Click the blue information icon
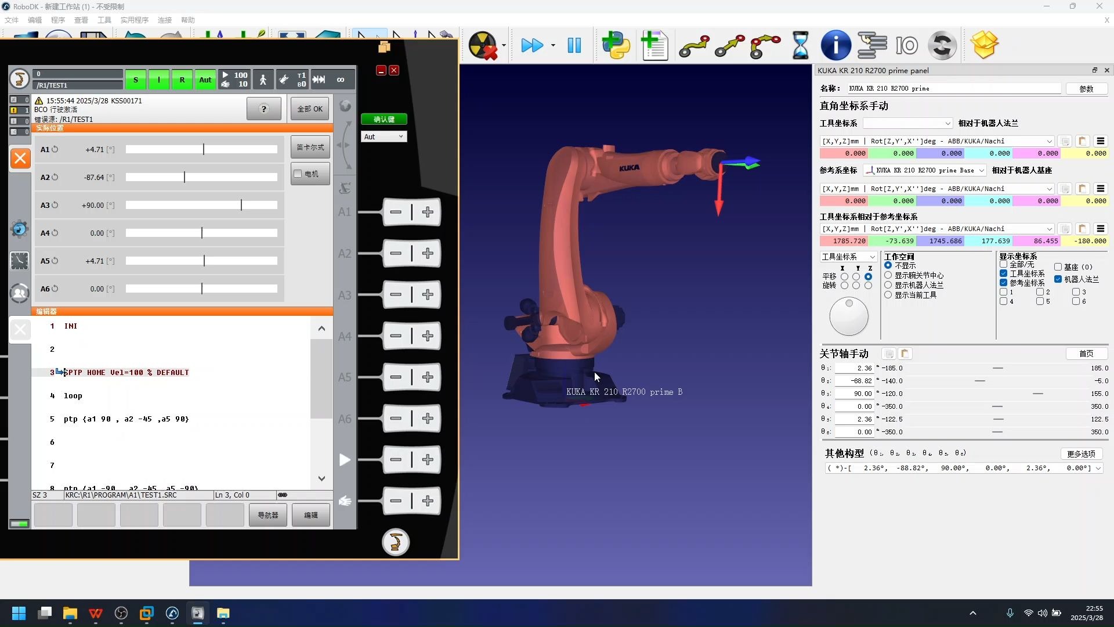Viewport: 1114px width, 627px height. click(x=835, y=45)
